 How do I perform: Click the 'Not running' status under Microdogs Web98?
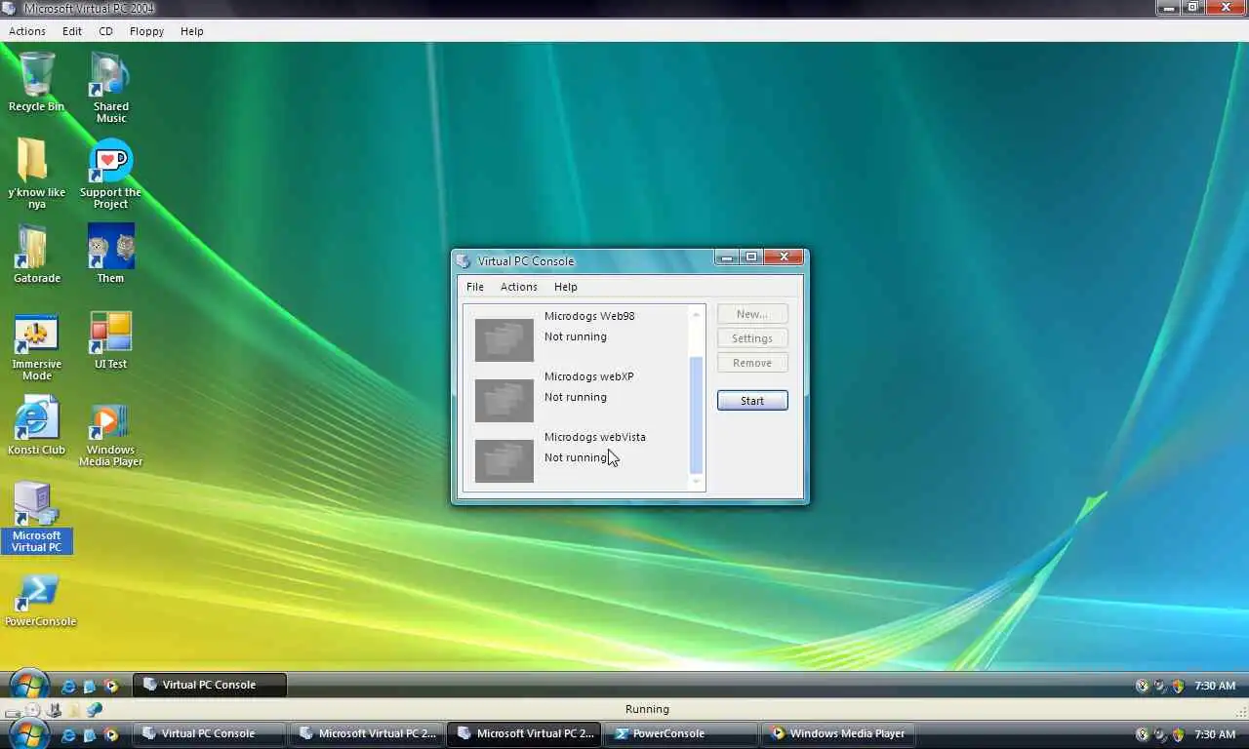tap(576, 336)
